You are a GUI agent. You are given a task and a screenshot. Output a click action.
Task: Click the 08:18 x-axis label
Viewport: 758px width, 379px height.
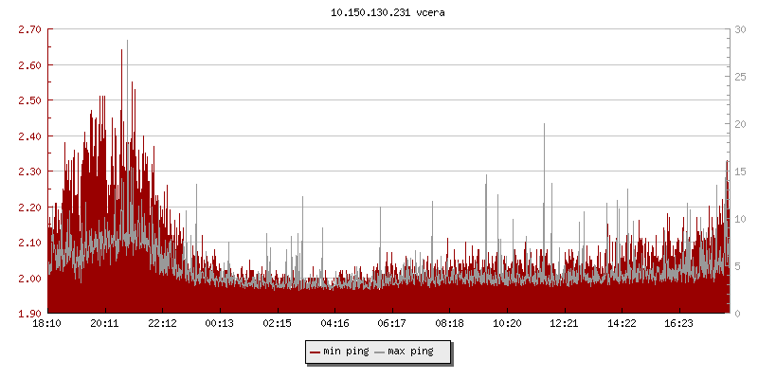click(x=449, y=324)
